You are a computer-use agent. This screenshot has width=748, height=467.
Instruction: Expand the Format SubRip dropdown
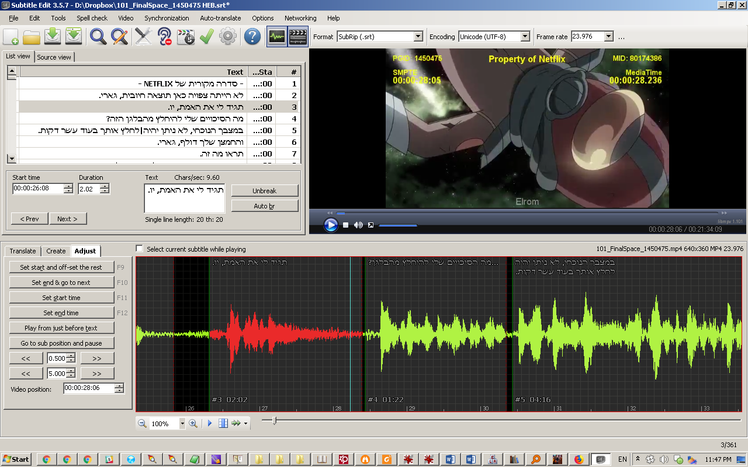tap(418, 36)
